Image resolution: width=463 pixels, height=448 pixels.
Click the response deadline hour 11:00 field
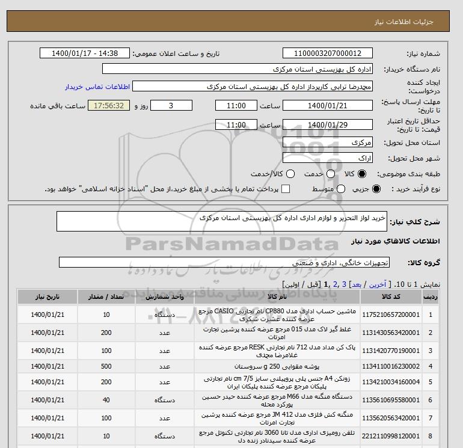[x=236, y=105]
